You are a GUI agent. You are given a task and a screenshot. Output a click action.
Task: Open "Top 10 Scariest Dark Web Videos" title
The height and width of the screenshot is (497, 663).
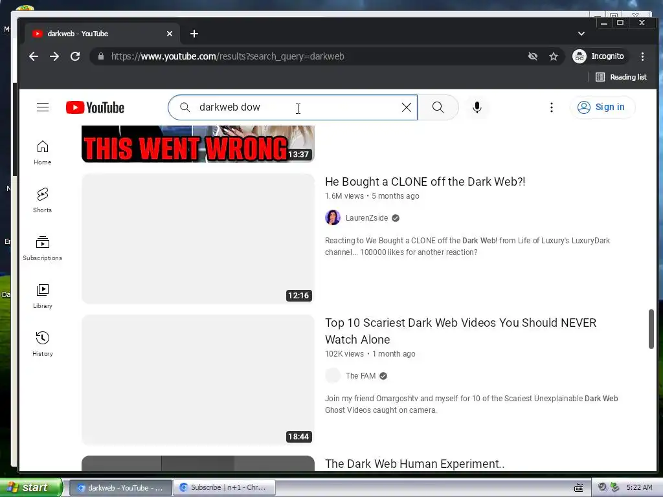tap(460, 331)
